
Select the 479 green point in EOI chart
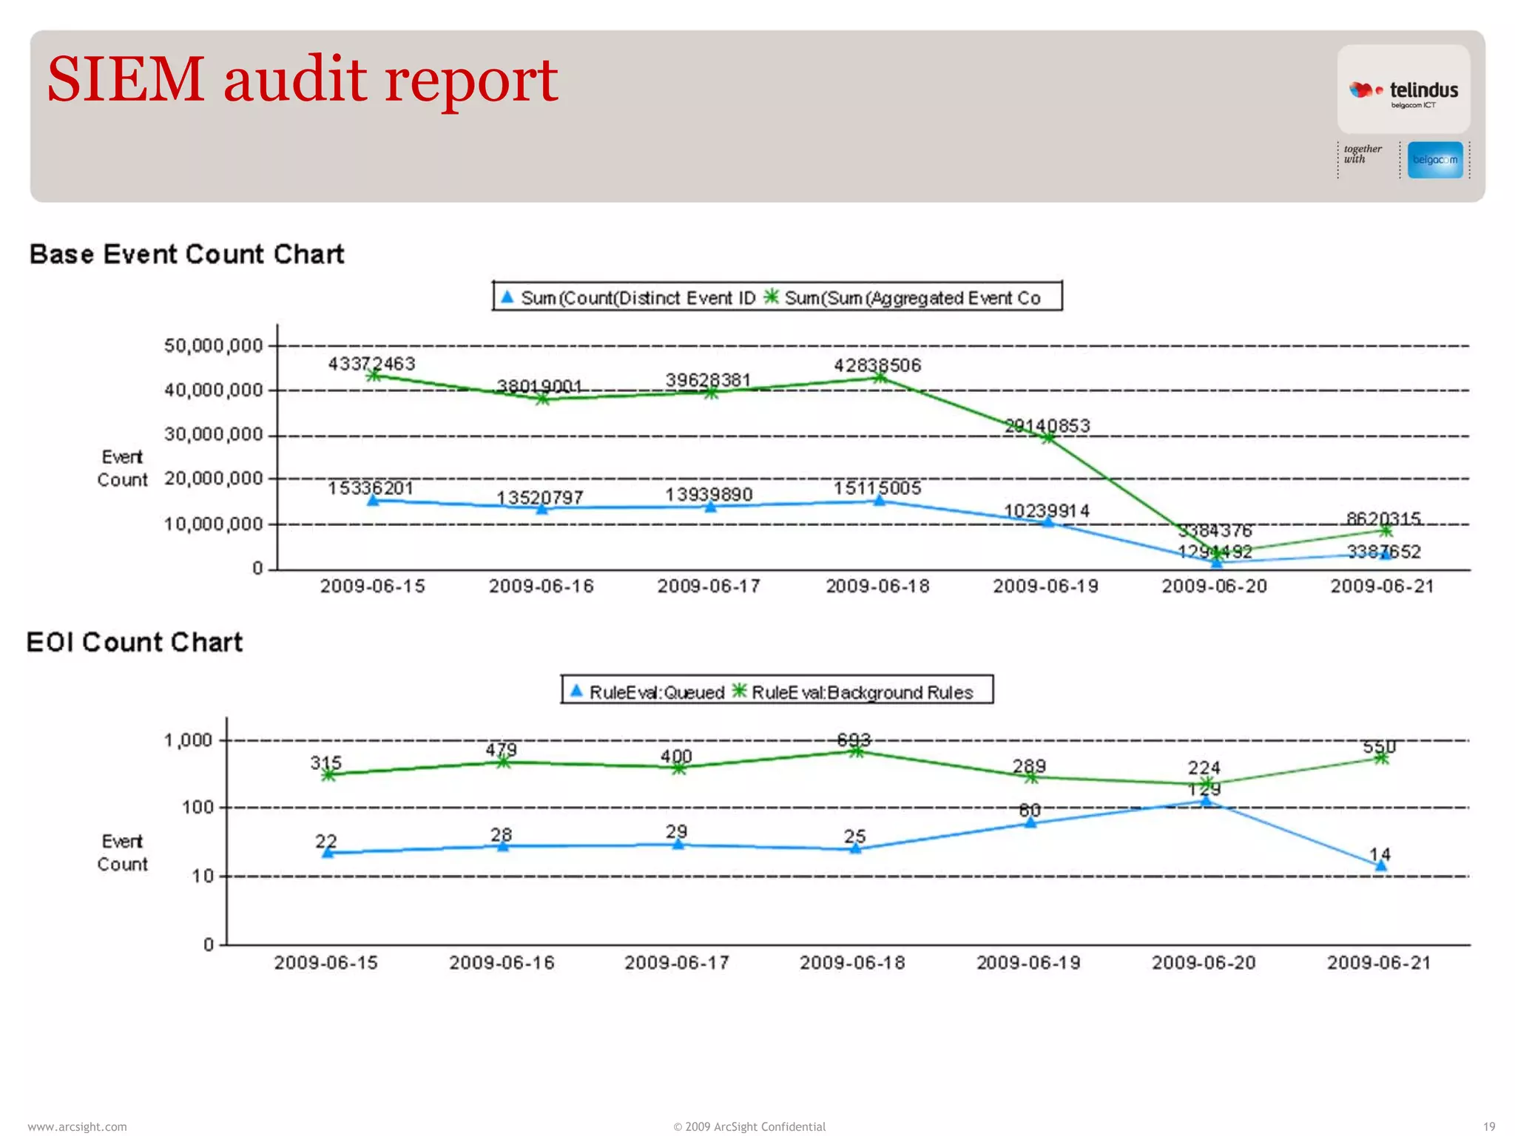point(503,762)
